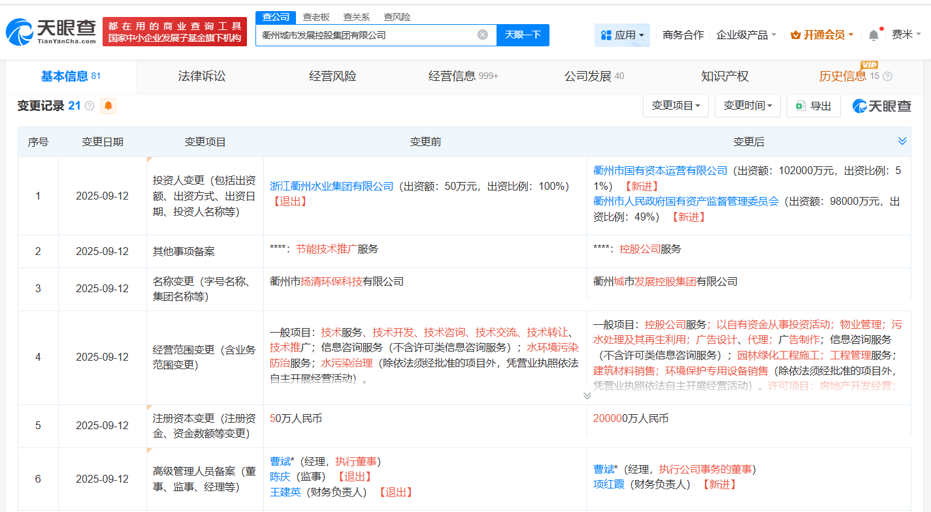Viewport: 931px width, 512px height.
Task: Open 曹斌 link in the 变更前 column
Action: coord(280,462)
